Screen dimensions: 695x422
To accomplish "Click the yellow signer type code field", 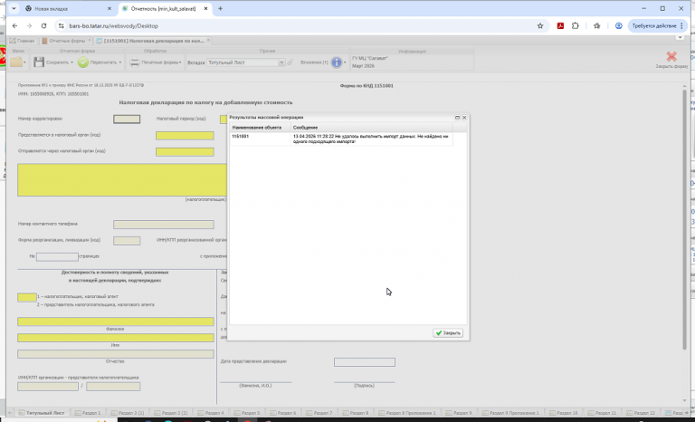I will 27,297.
